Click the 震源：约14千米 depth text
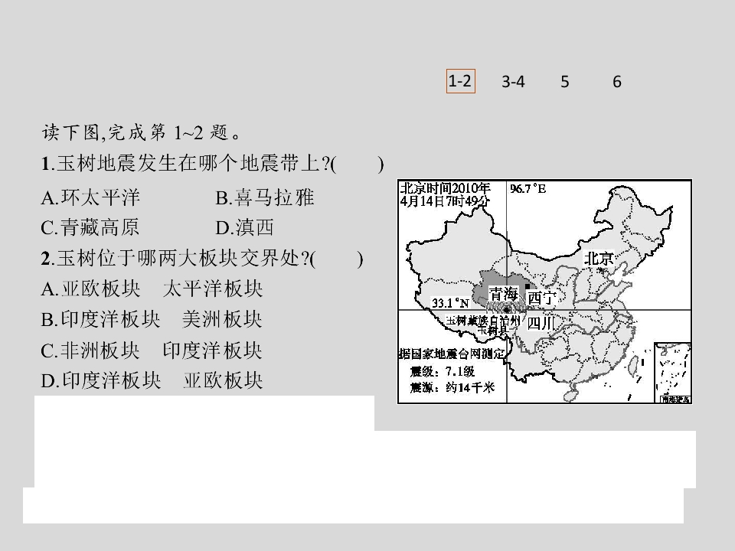 pos(452,387)
